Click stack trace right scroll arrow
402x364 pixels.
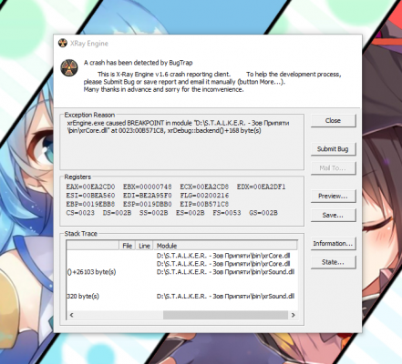point(293,315)
